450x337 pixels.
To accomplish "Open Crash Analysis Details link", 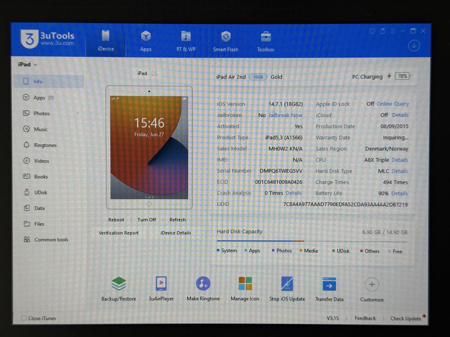I will pos(293,193).
